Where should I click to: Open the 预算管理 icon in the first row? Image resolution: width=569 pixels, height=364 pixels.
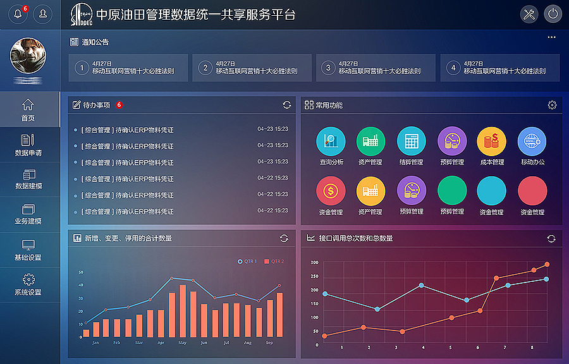coord(452,141)
